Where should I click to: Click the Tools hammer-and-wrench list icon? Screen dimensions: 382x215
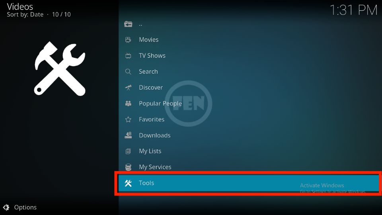[x=128, y=183]
